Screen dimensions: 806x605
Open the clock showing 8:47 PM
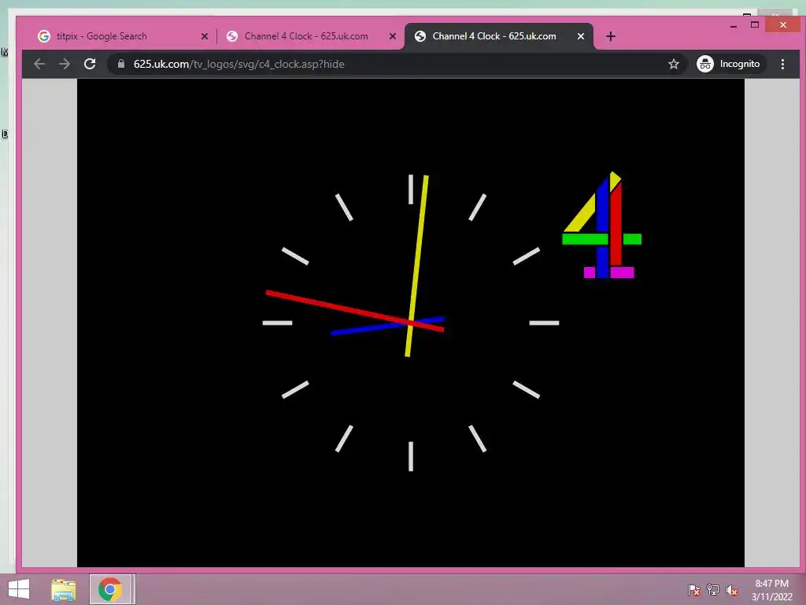pos(771,590)
